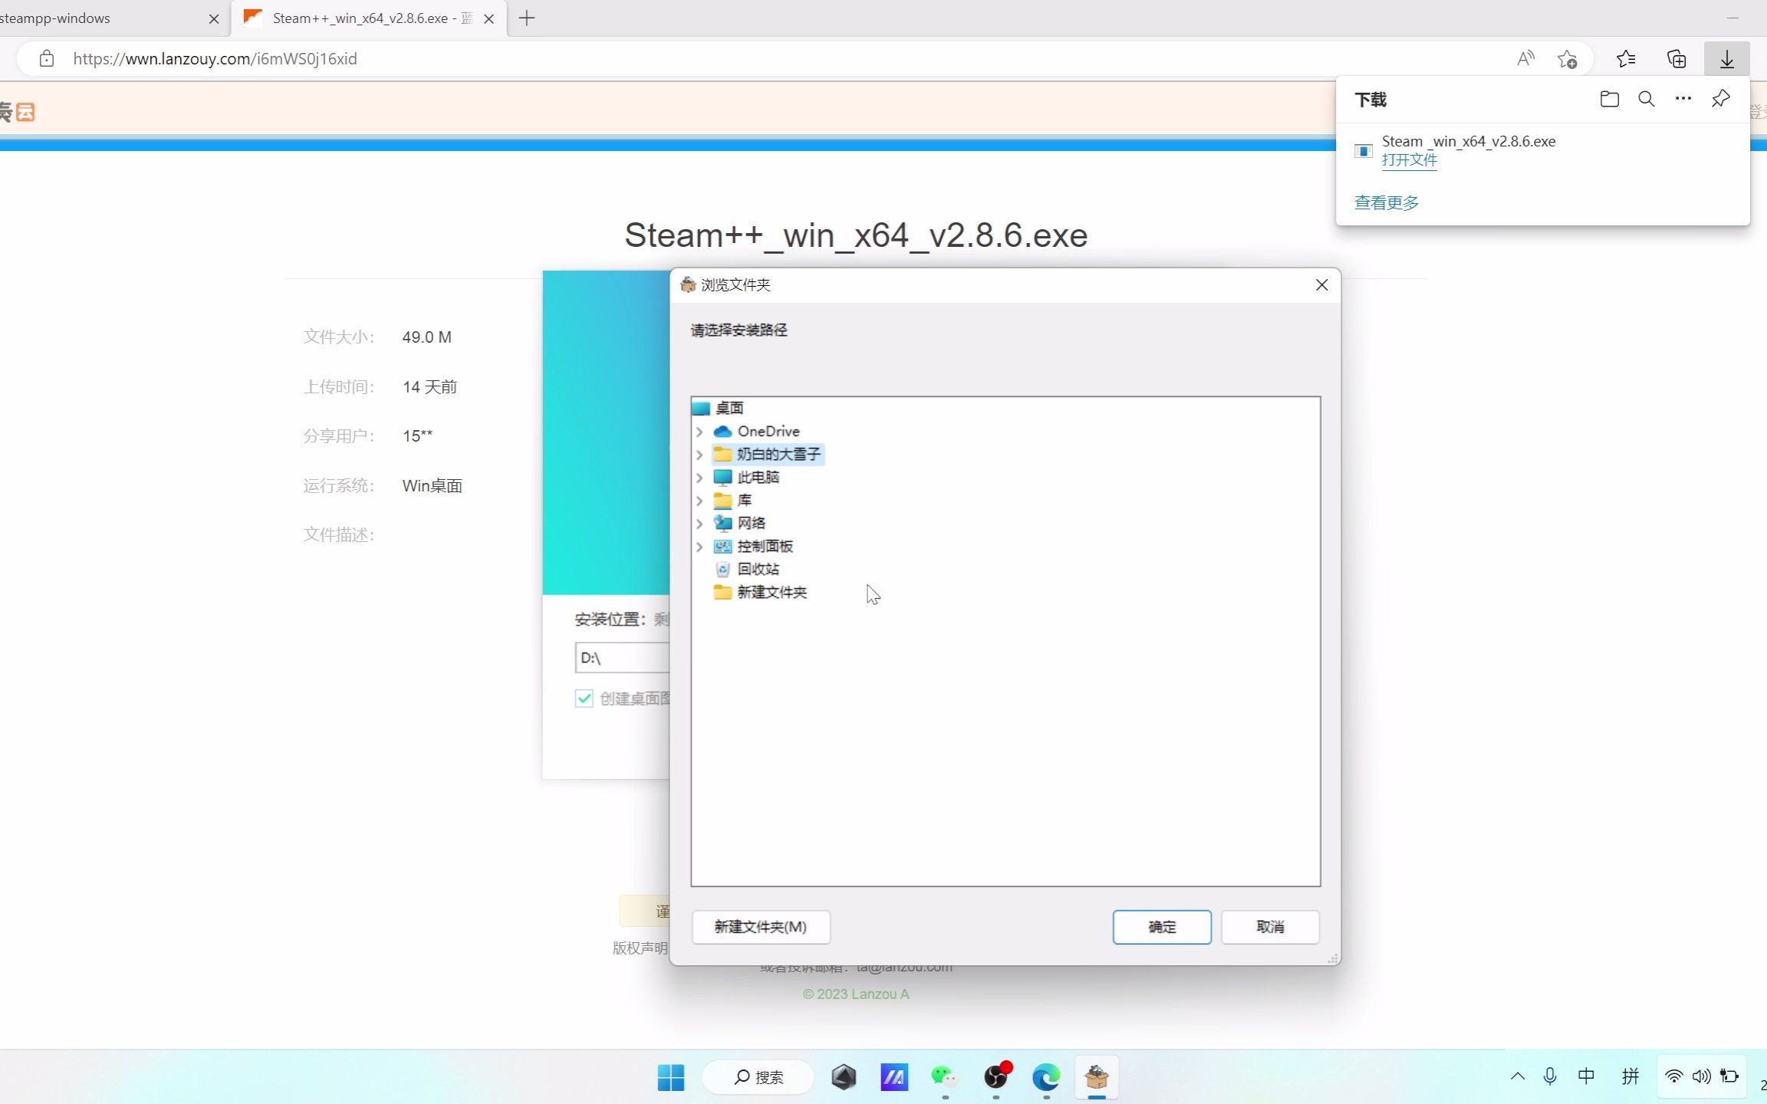This screenshot has width=1767, height=1104.
Task: Click the 新建文件夹(M) button
Action: (760, 927)
